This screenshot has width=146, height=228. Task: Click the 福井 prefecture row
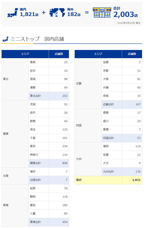(x=49, y=172)
